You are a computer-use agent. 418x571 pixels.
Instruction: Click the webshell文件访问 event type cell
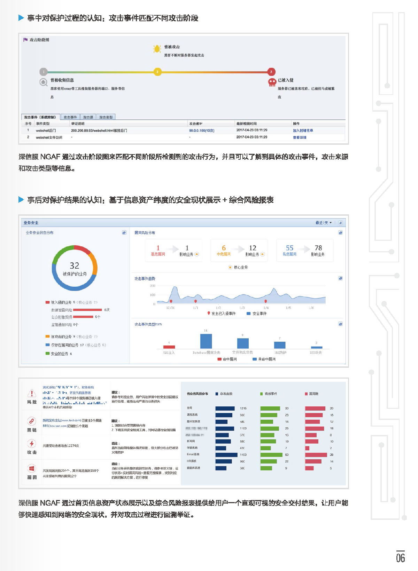(x=49, y=137)
